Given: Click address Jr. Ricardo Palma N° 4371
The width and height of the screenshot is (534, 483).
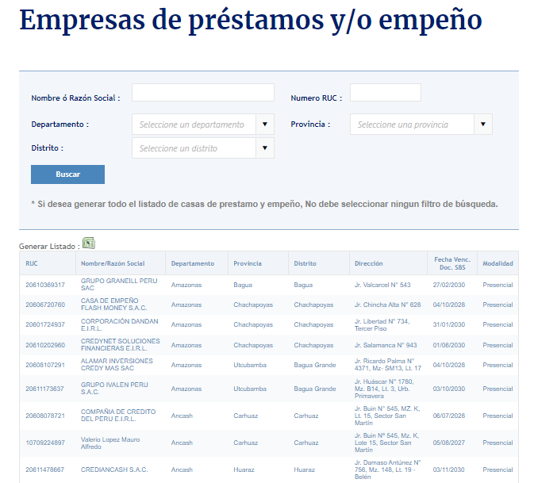Looking at the screenshot, I should click(388, 365).
